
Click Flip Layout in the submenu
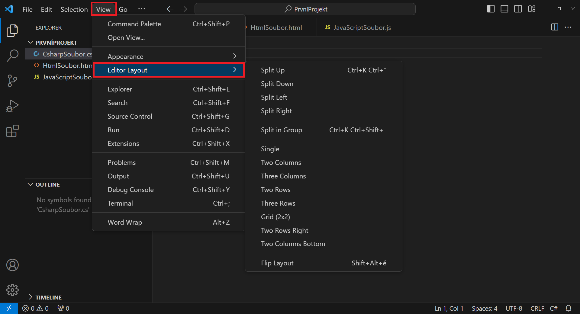[277, 263]
